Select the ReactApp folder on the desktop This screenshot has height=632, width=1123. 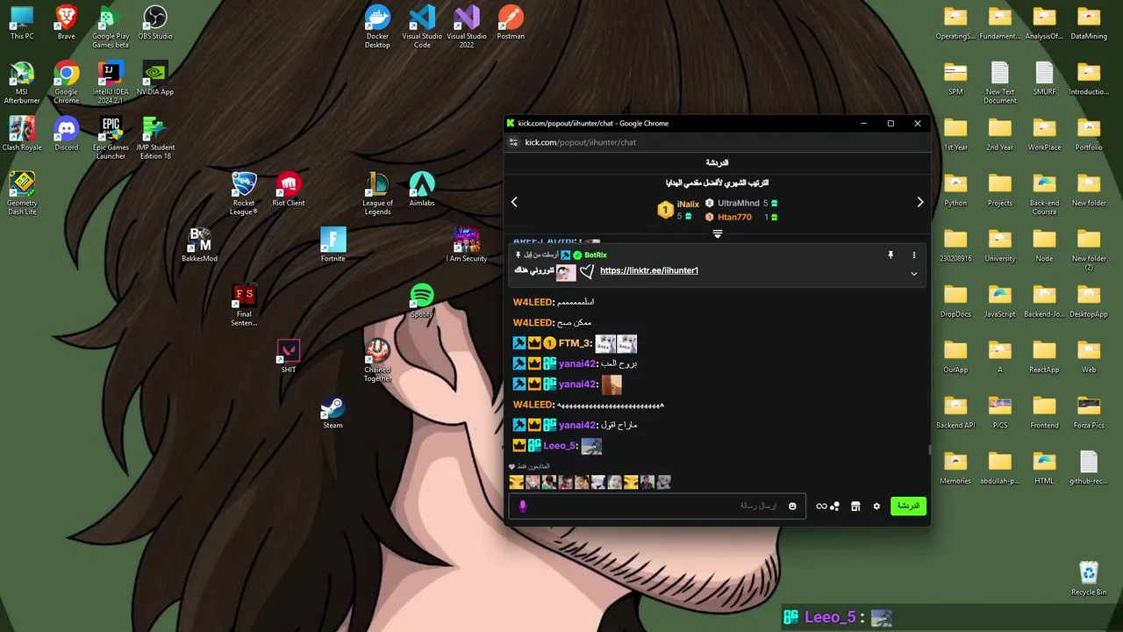click(1044, 356)
